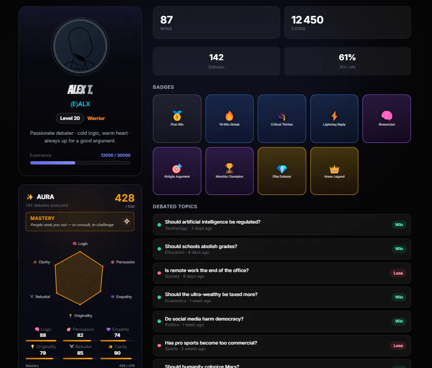Image resolution: width=432 pixels, height=368 pixels.
Task: View the Rhetorician brain badge
Action: coord(387,118)
